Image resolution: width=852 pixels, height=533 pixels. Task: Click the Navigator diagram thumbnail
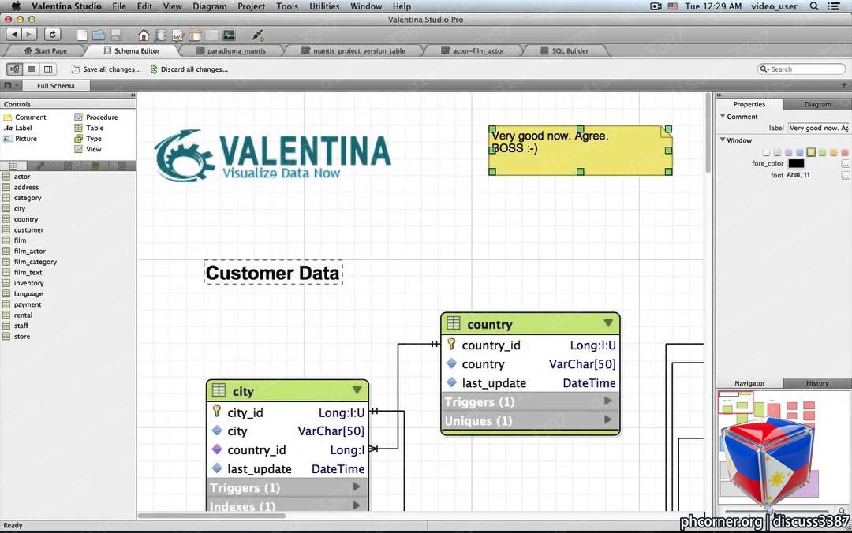point(783,447)
